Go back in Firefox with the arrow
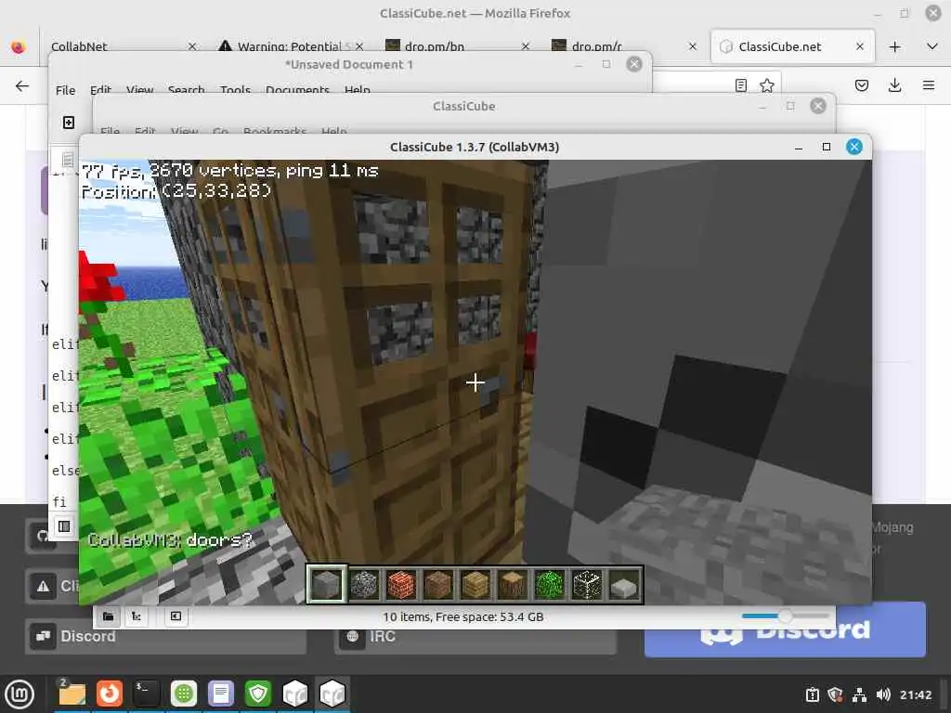The image size is (951, 713). point(22,85)
